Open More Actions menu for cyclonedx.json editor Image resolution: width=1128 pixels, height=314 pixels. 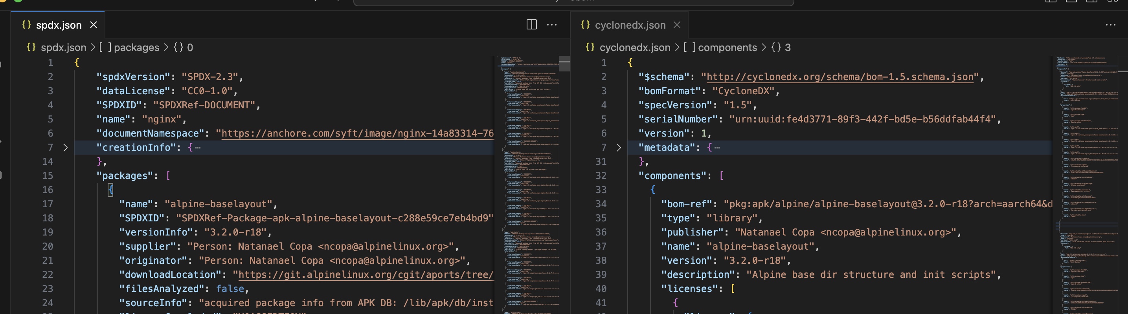click(1110, 25)
